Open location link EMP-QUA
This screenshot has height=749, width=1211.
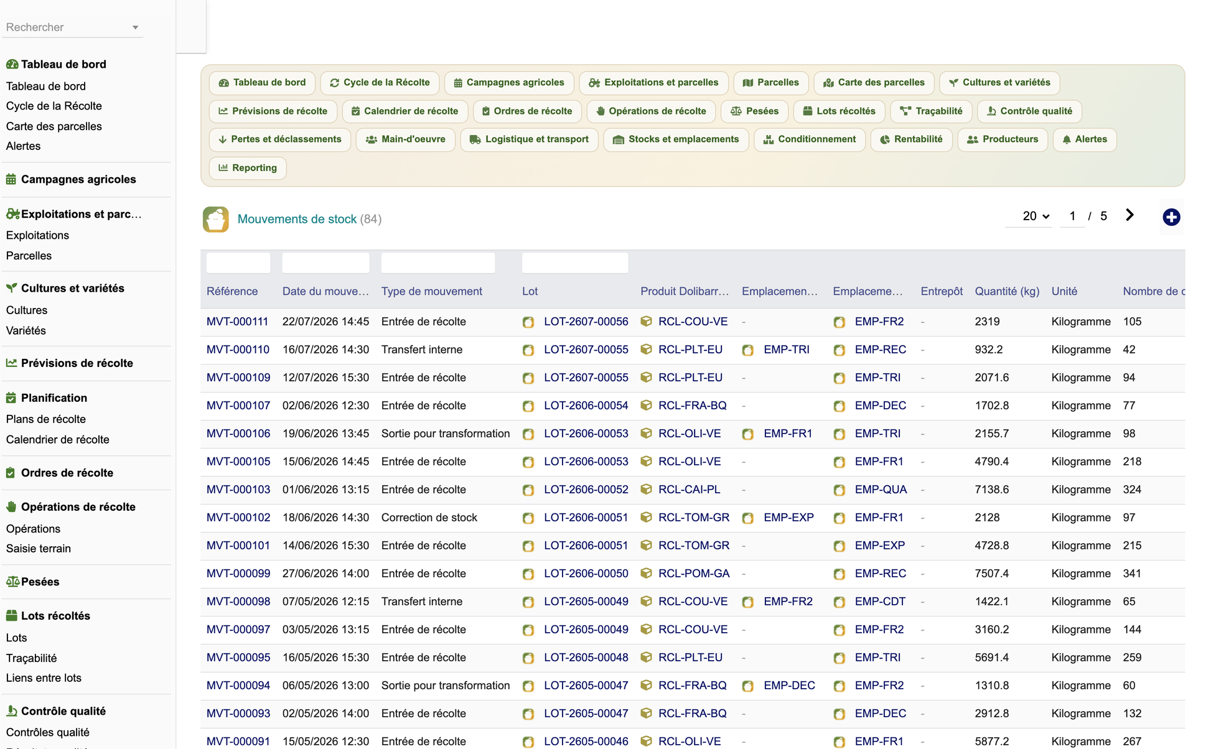tap(881, 490)
